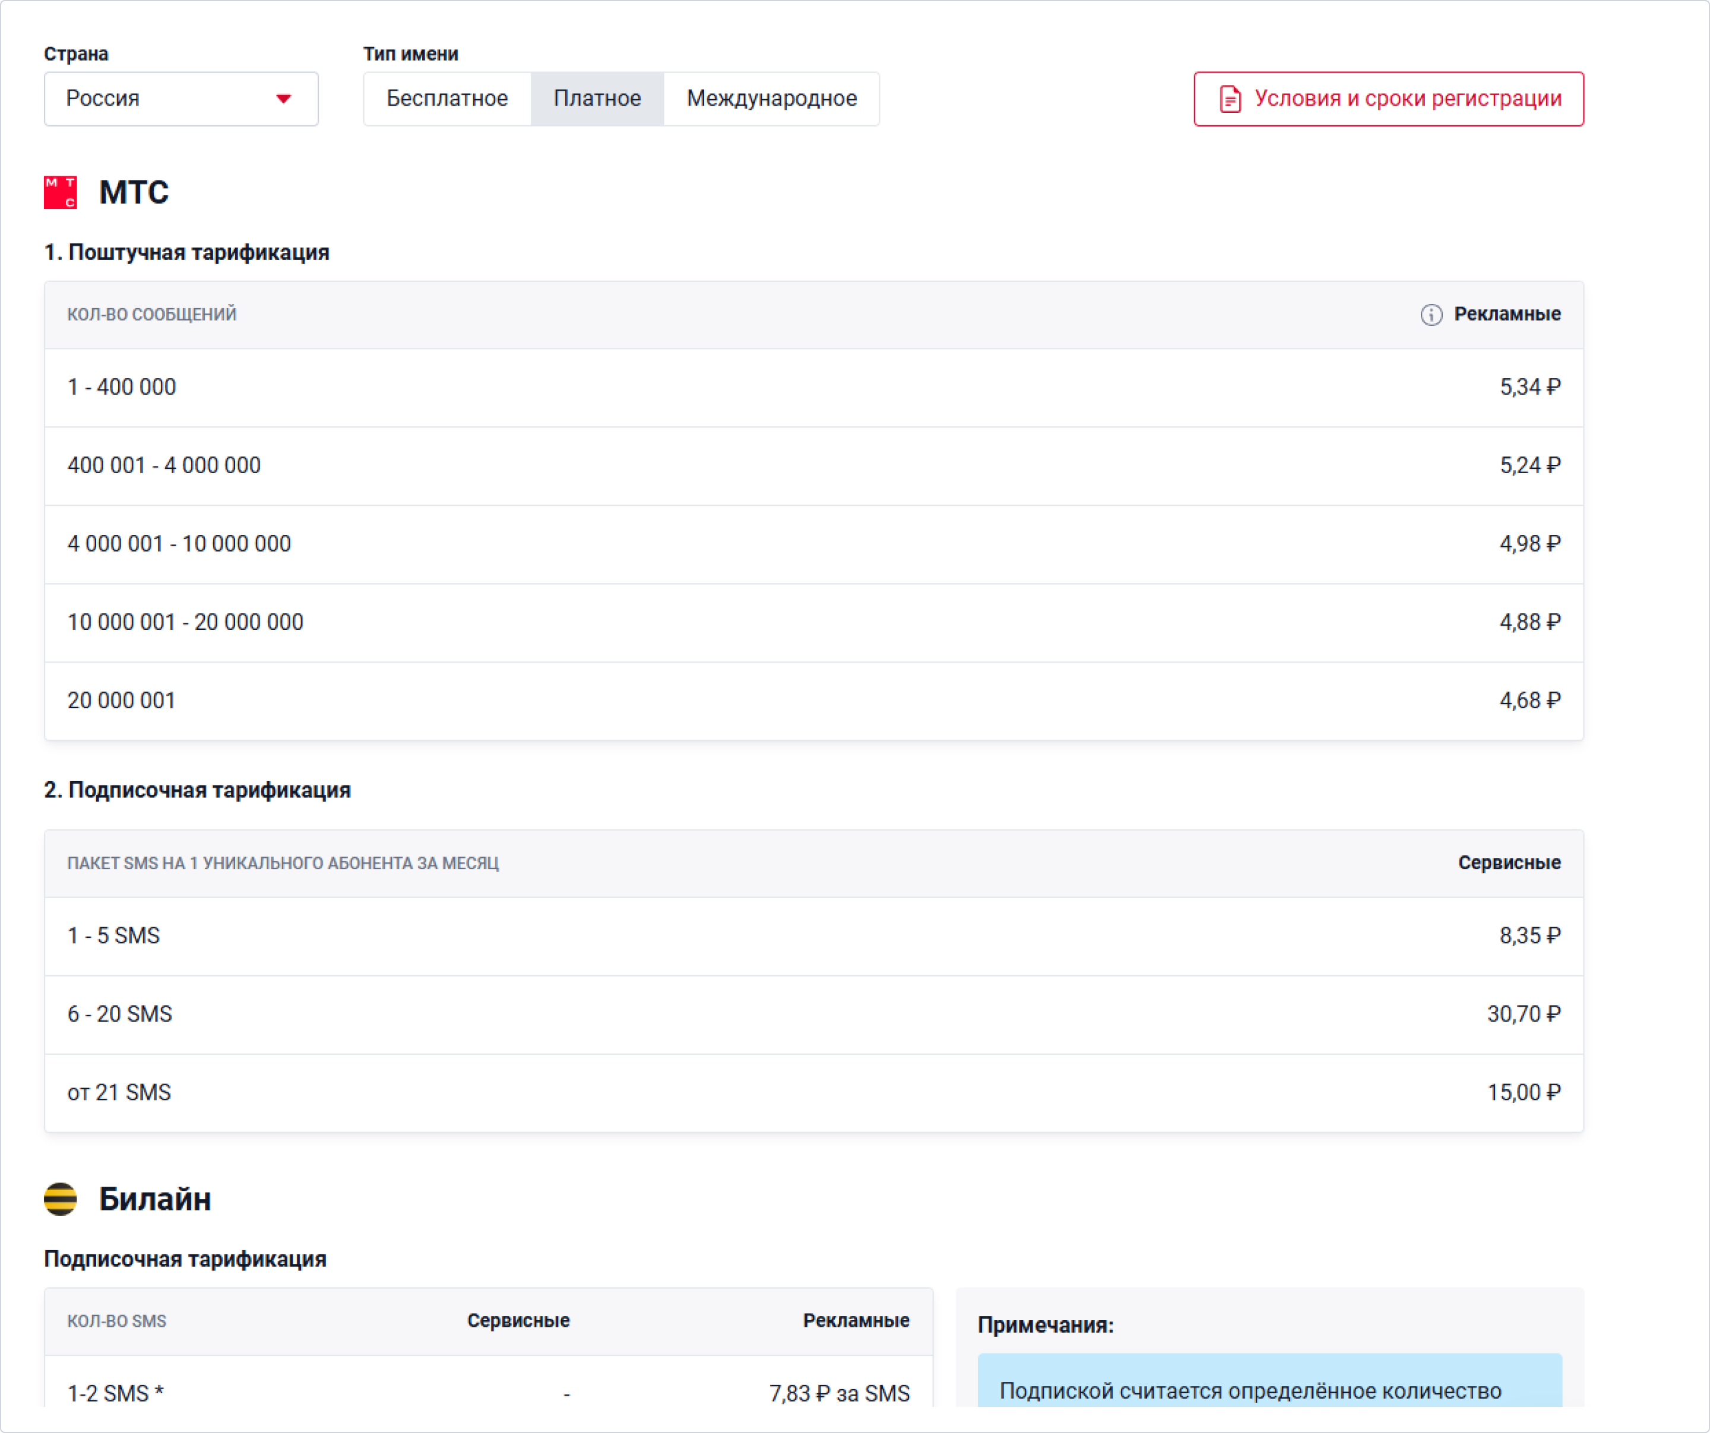The height and width of the screenshot is (1433, 1710).
Task: Click the heading 2. Подписочная тарификация
Action: [x=197, y=790]
